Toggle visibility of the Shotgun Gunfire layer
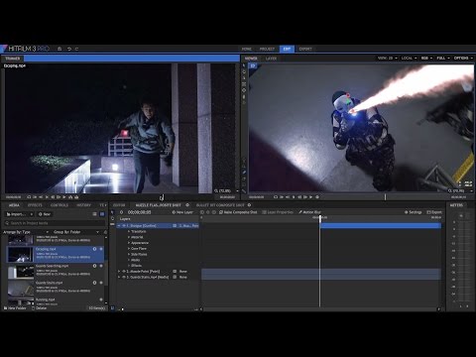This screenshot has width=476, height=357. [x=124, y=226]
